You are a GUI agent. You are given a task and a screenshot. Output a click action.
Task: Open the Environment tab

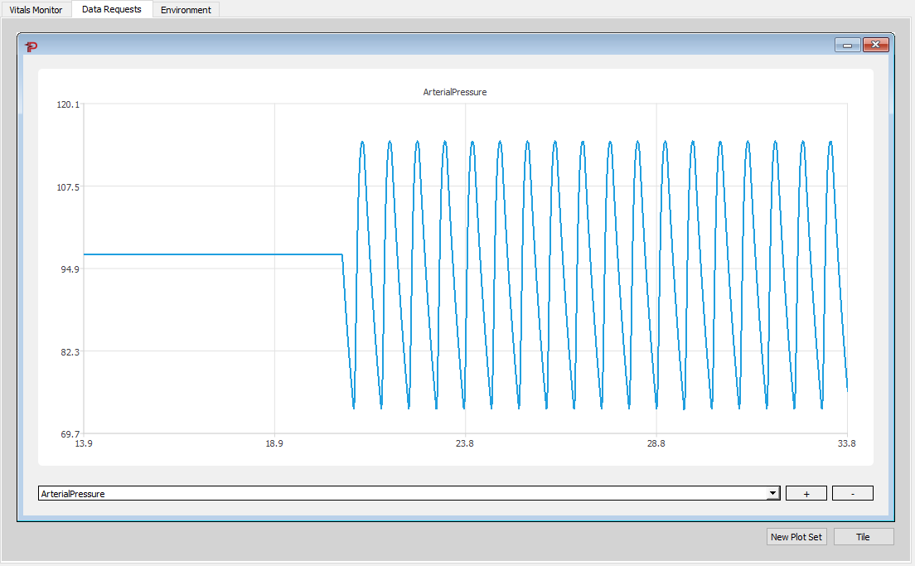pos(186,10)
